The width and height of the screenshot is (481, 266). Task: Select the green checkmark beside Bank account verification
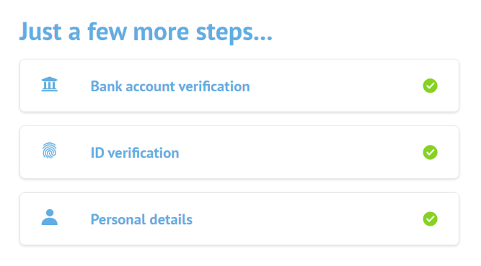coord(430,86)
